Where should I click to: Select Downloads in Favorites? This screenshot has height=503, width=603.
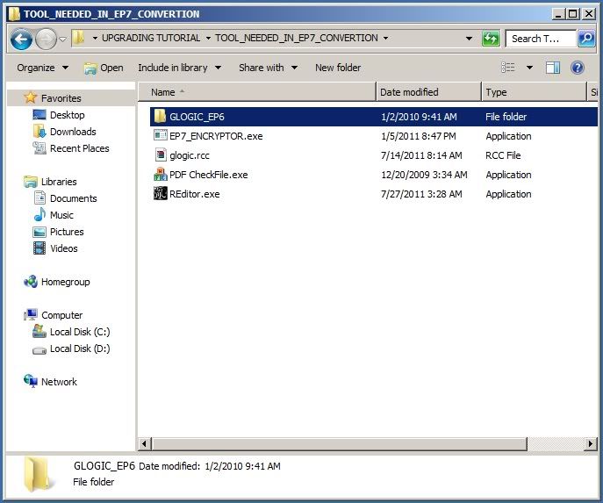pos(73,132)
